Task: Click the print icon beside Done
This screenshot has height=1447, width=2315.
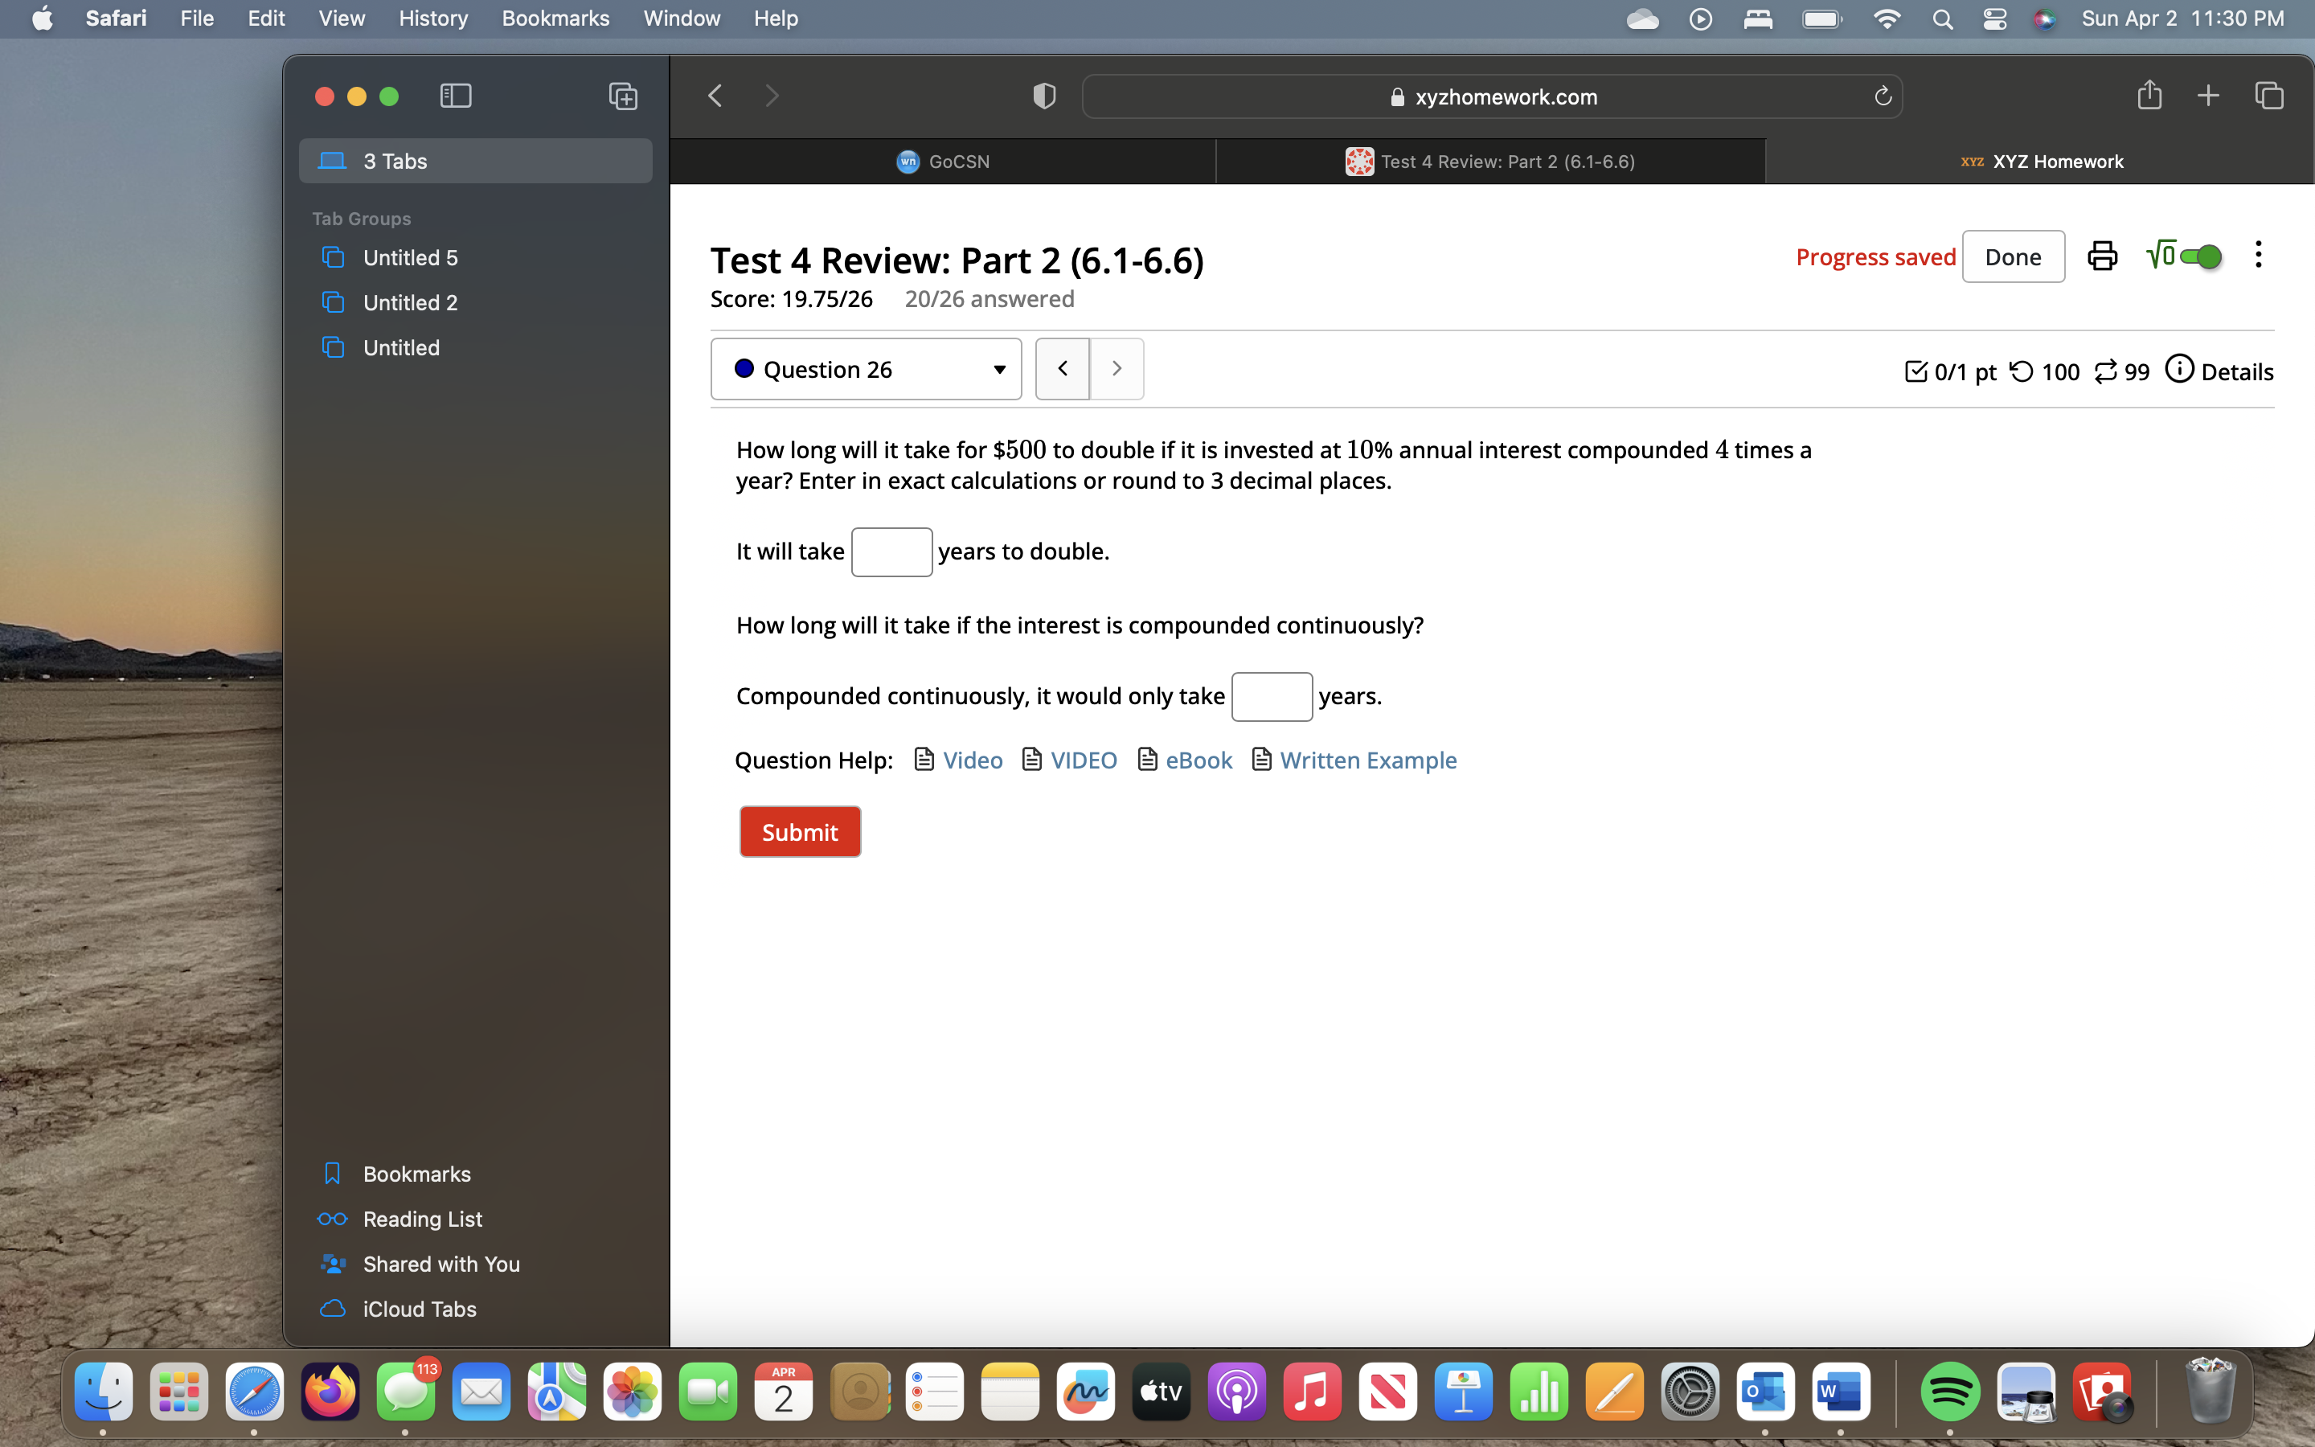Action: (2102, 256)
